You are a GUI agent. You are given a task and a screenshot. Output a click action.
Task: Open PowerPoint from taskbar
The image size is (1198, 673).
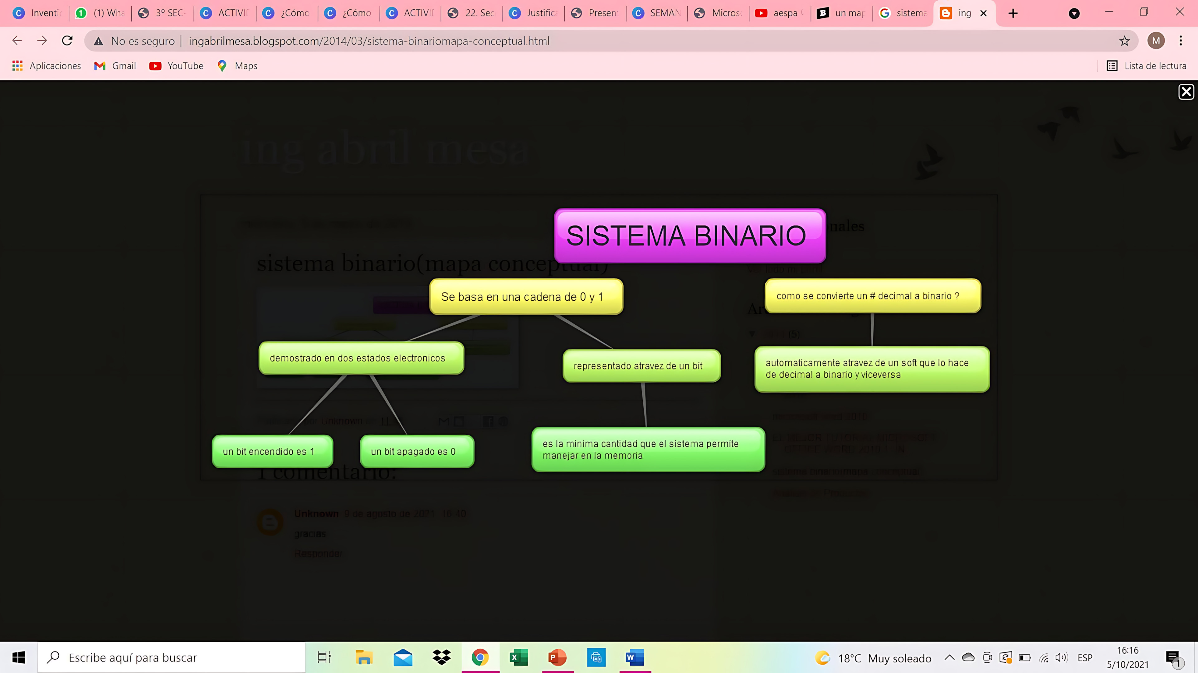click(x=558, y=657)
